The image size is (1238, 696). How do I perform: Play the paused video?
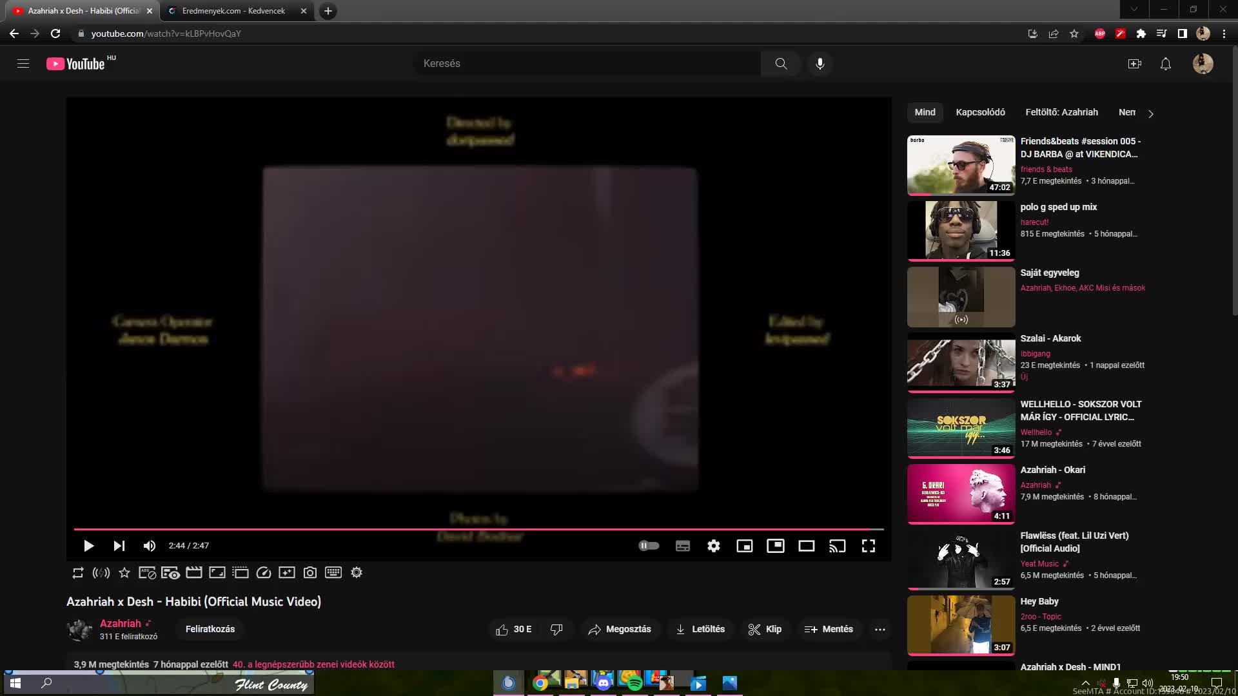point(88,546)
